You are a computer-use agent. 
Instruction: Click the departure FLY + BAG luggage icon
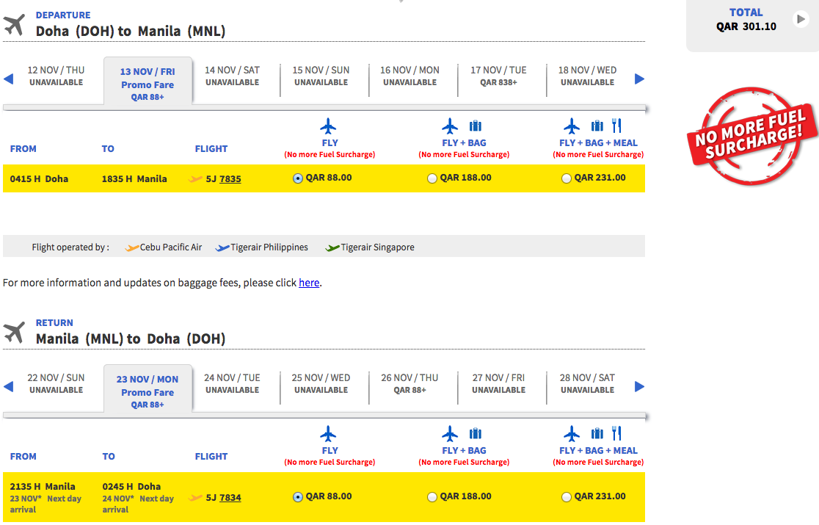click(x=476, y=126)
